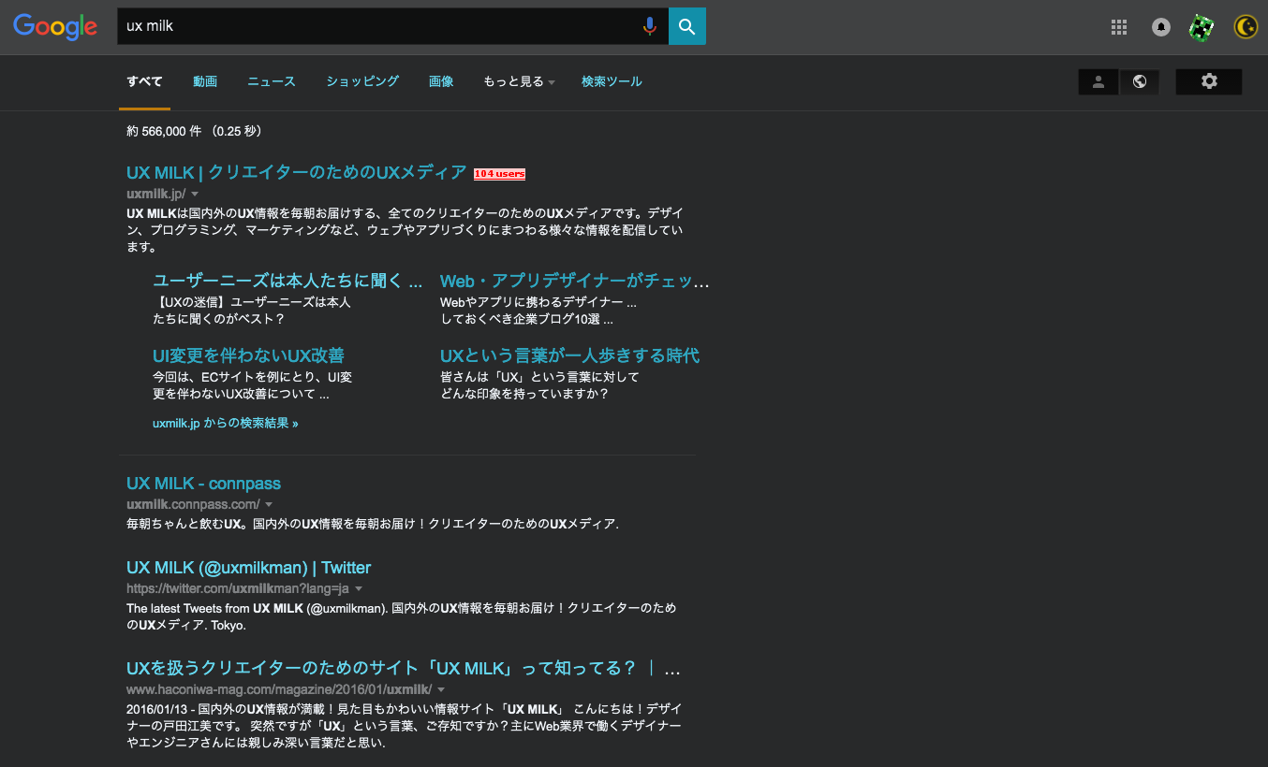Open search settings via the gear icon
This screenshot has height=767, width=1268.
(1208, 81)
